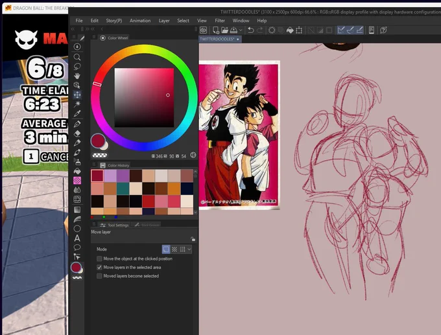Toggle the Snap to Ruler button
441x335 pixels.
click(x=341, y=30)
